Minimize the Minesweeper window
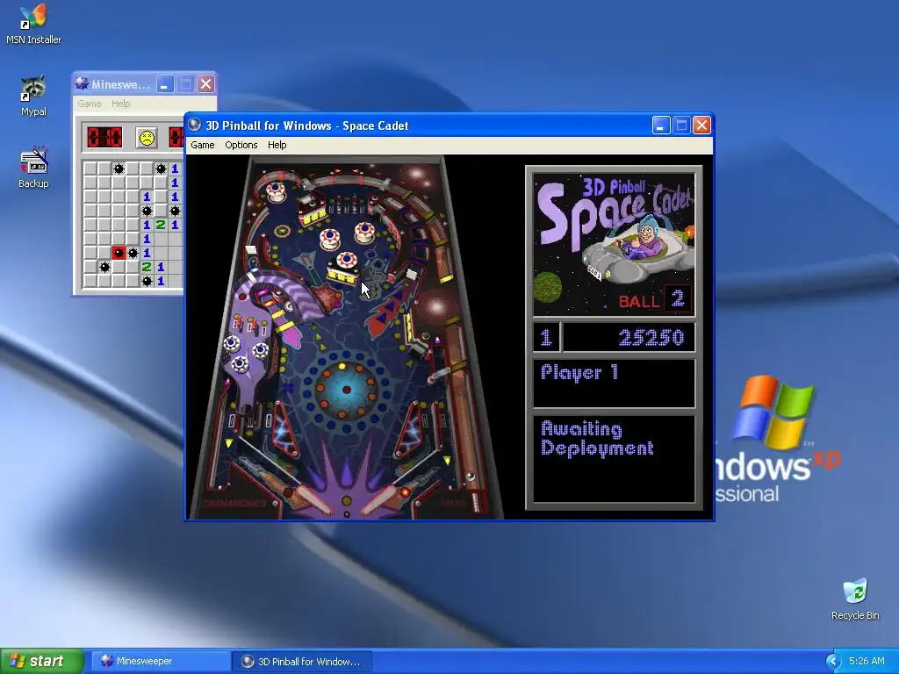 click(x=165, y=84)
